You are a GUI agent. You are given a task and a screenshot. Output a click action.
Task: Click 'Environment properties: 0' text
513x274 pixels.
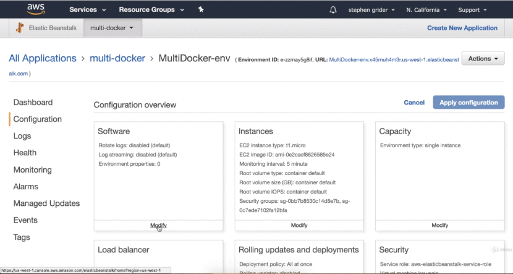129,164
